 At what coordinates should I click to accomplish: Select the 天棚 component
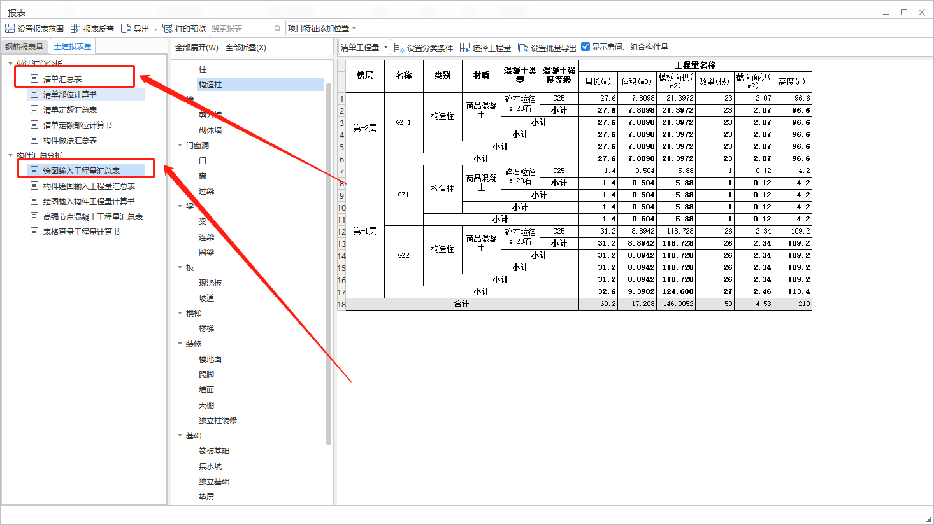pyautogui.click(x=206, y=405)
